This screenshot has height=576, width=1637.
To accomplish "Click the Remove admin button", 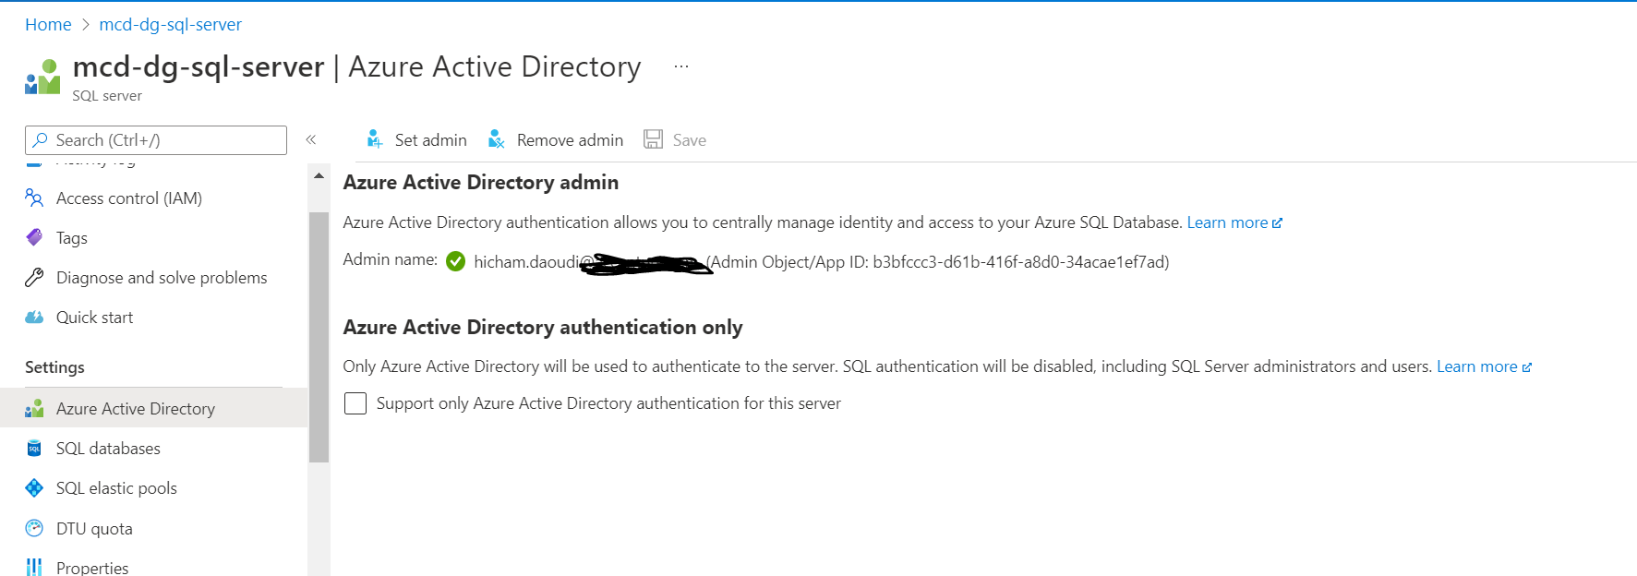I will pos(556,139).
